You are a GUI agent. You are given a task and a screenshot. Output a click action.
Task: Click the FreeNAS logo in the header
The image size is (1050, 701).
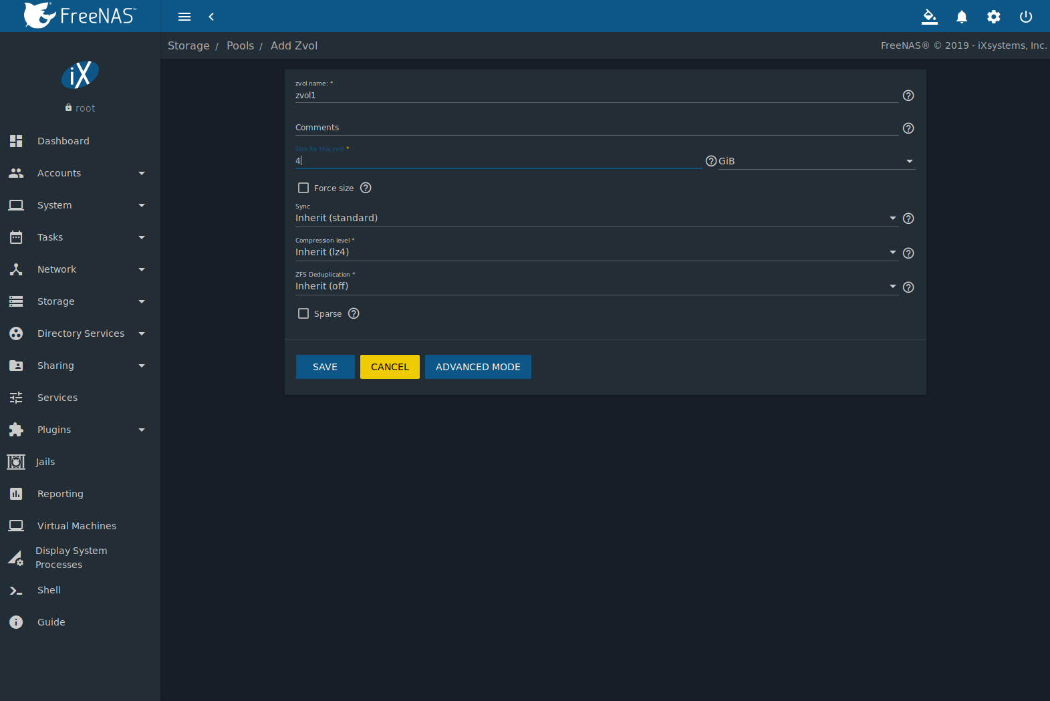point(80,15)
